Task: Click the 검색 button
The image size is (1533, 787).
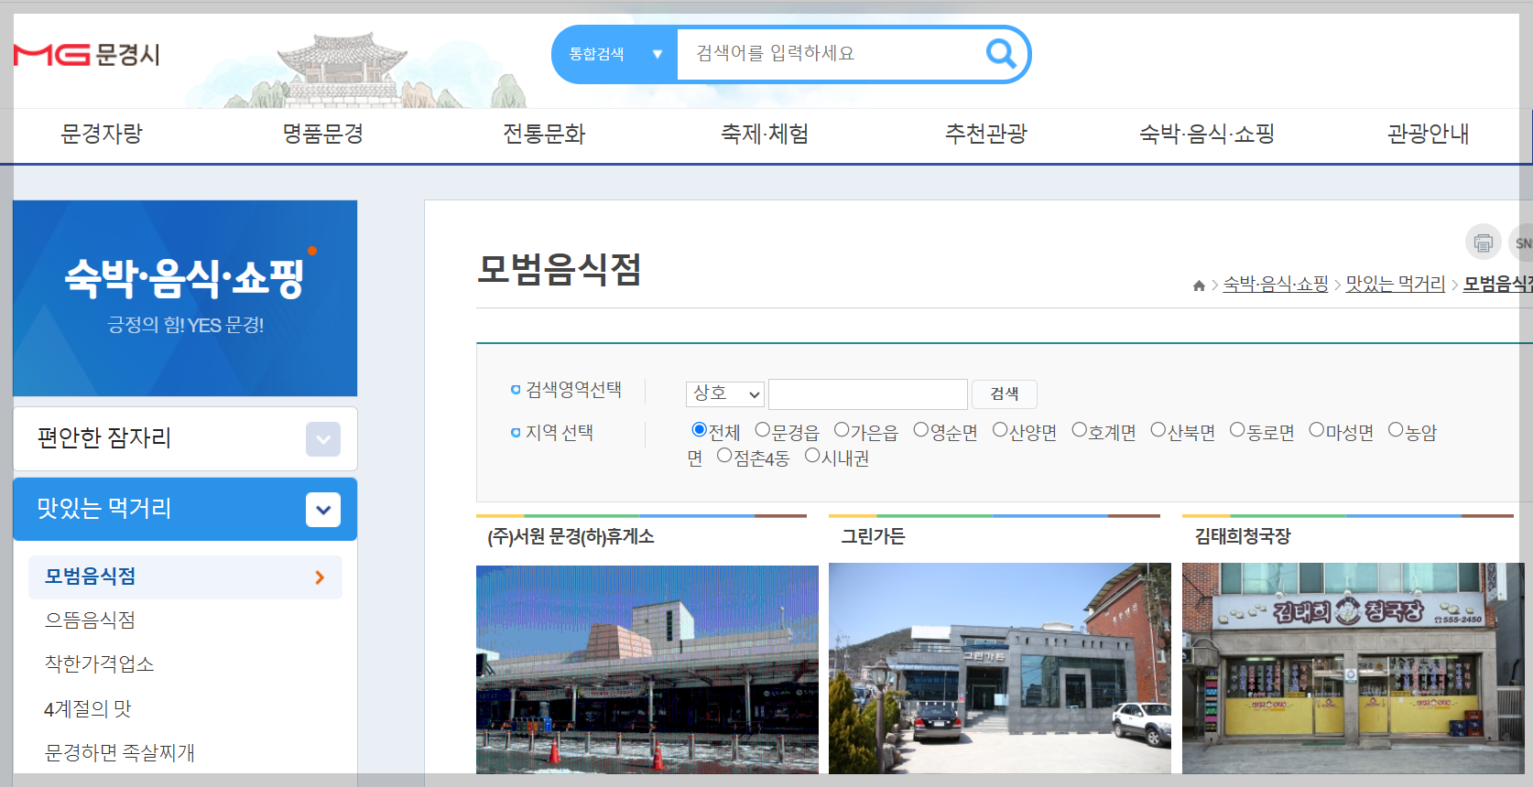Action: [1005, 393]
